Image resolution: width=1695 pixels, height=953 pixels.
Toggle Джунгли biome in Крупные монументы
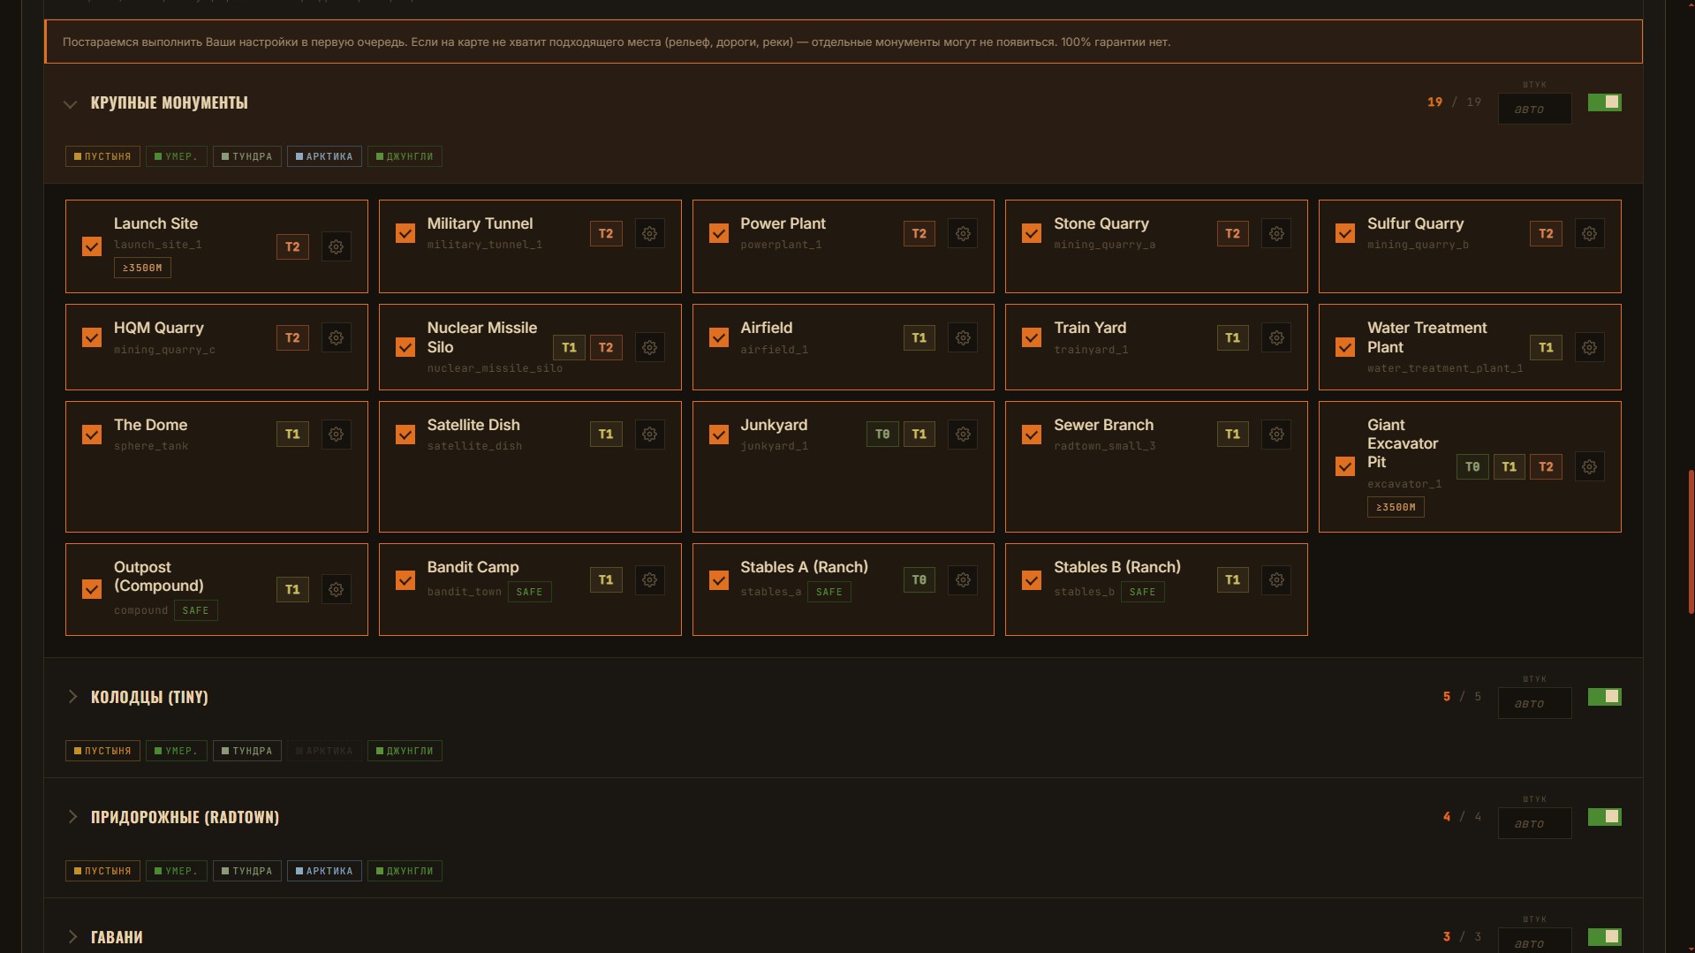(405, 156)
